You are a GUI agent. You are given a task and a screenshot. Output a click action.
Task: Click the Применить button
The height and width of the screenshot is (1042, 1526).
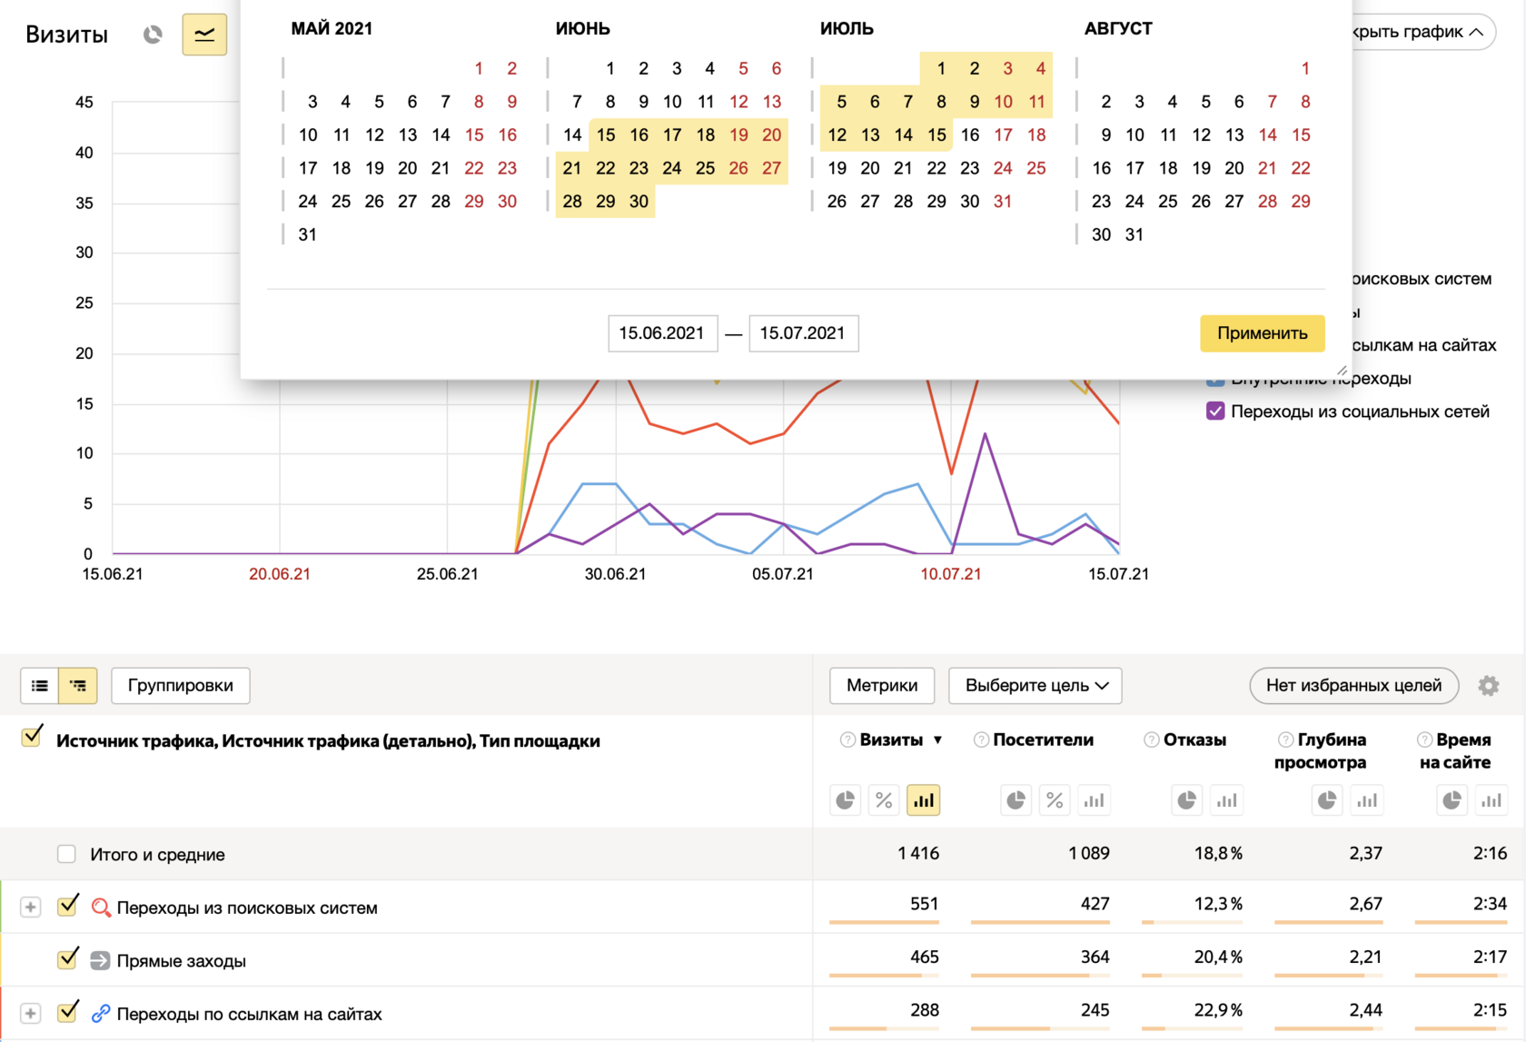[x=1262, y=333]
